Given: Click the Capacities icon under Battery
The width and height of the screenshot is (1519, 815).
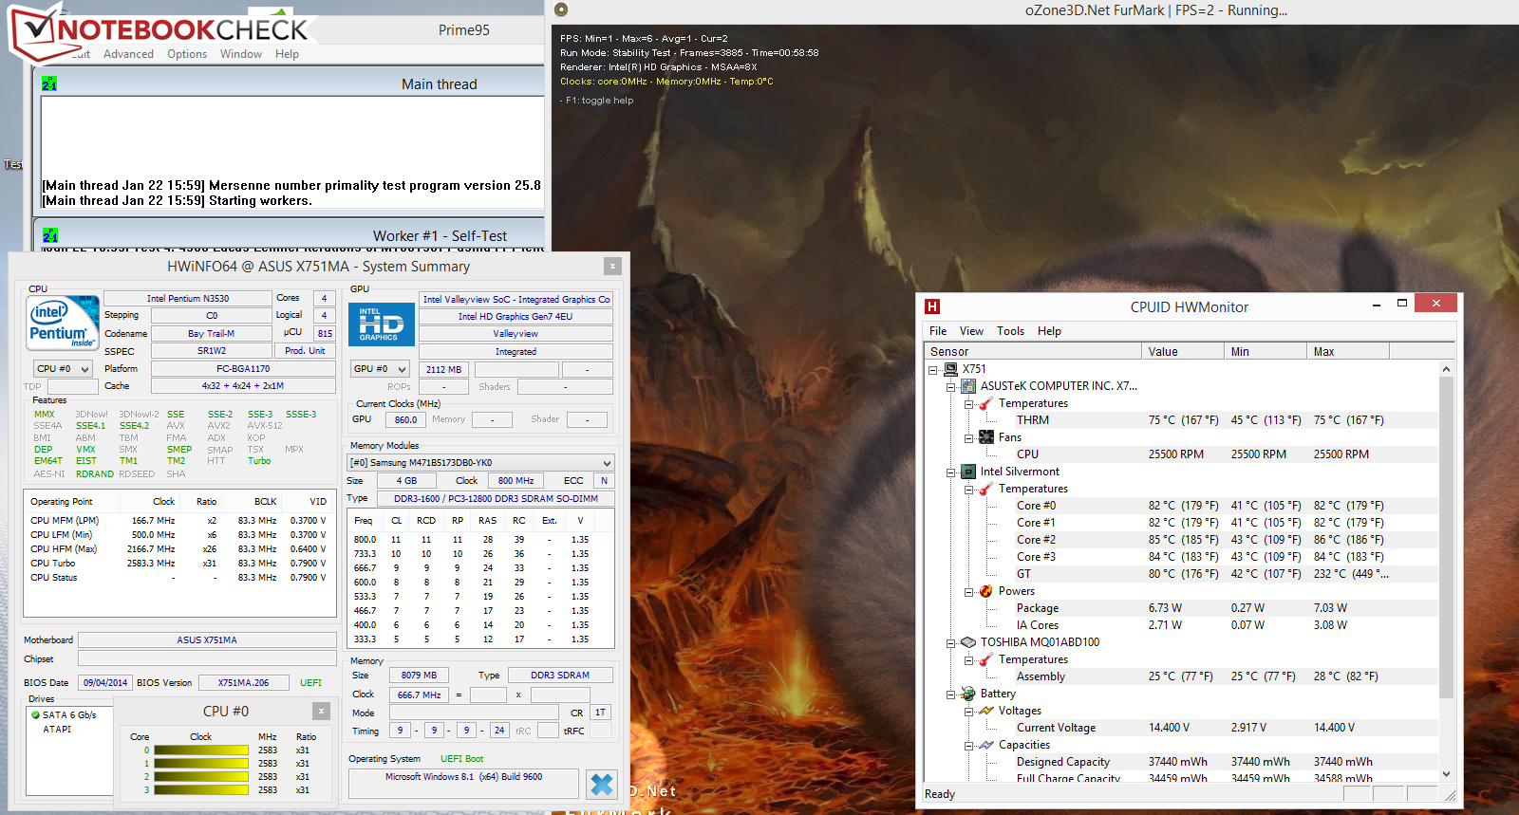Looking at the screenshot, I should 986,745.
